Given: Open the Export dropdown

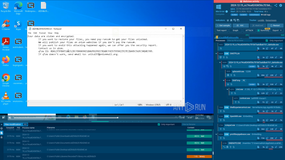Looking at the screenshot, I should 277,30.
